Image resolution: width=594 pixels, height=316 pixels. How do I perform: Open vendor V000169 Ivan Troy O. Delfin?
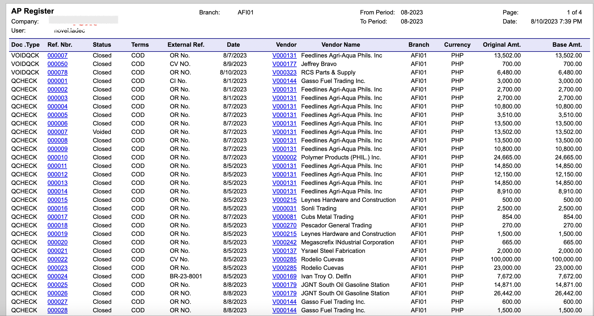284,276
